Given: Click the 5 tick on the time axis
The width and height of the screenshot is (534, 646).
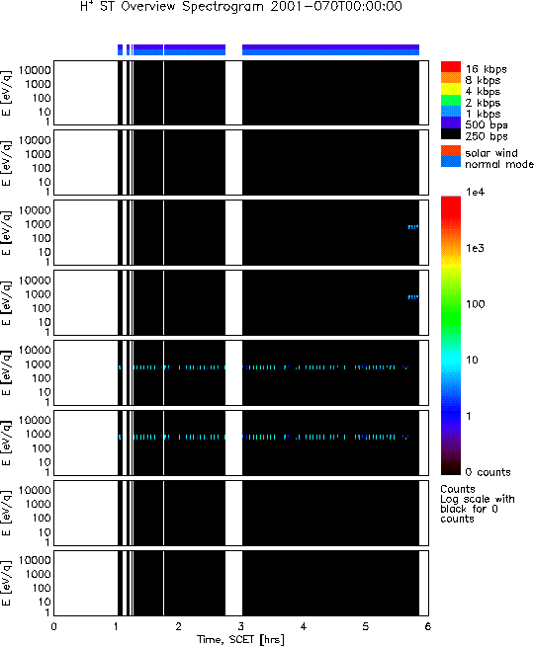Looking at the screenshot, I should pos(366,626).
